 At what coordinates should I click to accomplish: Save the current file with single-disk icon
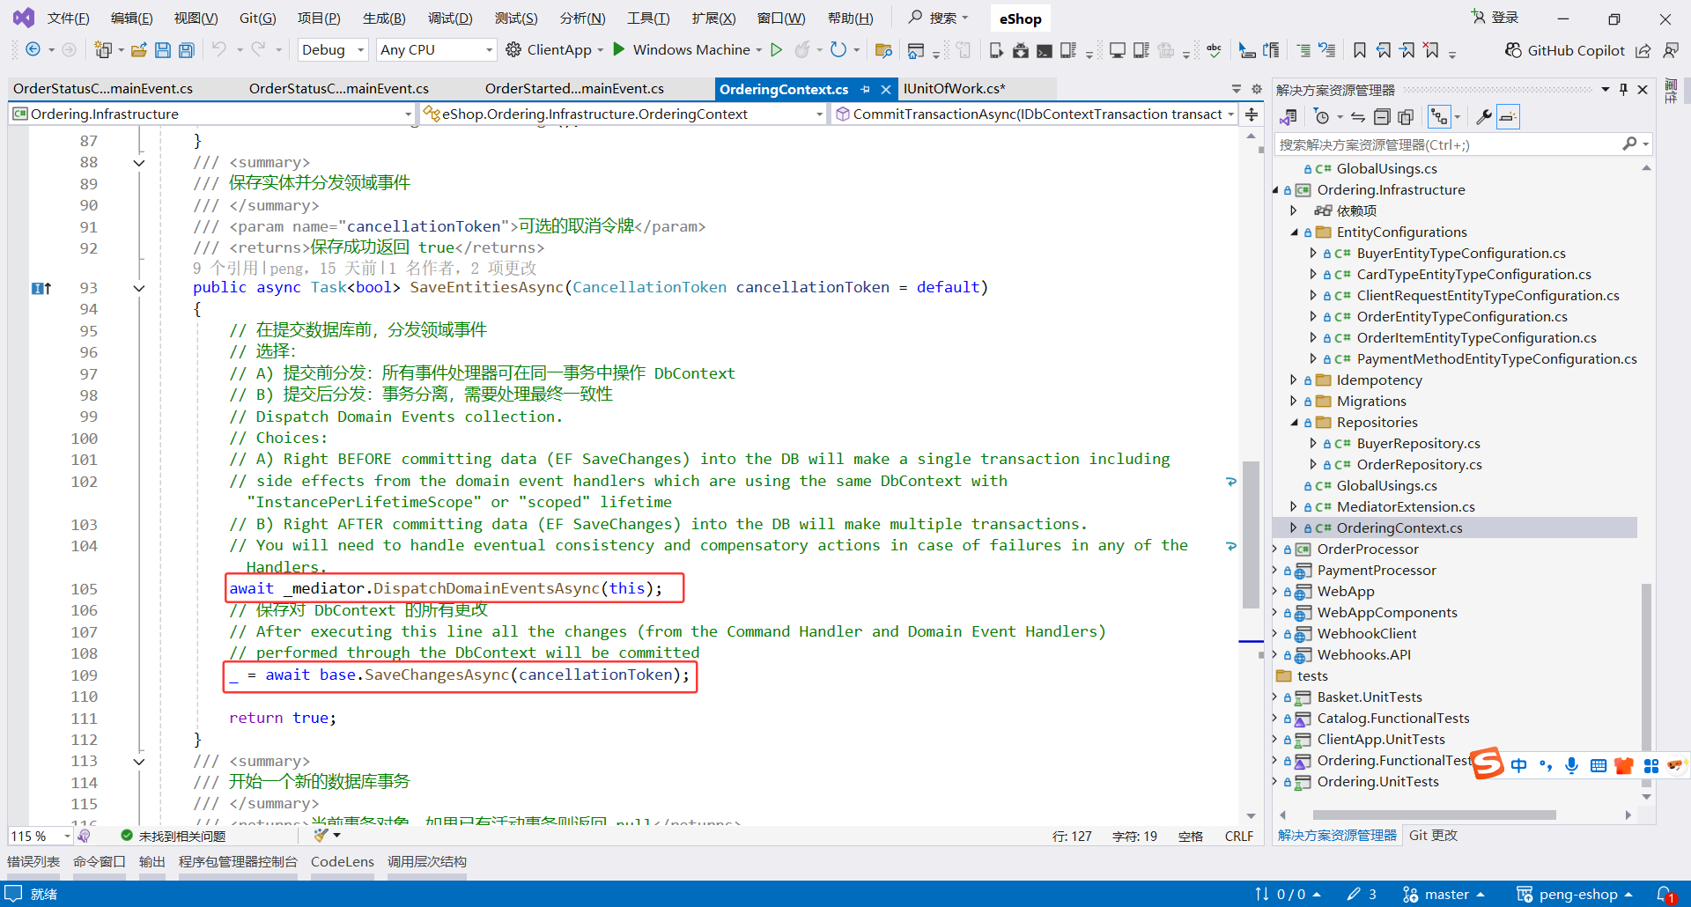(163, 50)
